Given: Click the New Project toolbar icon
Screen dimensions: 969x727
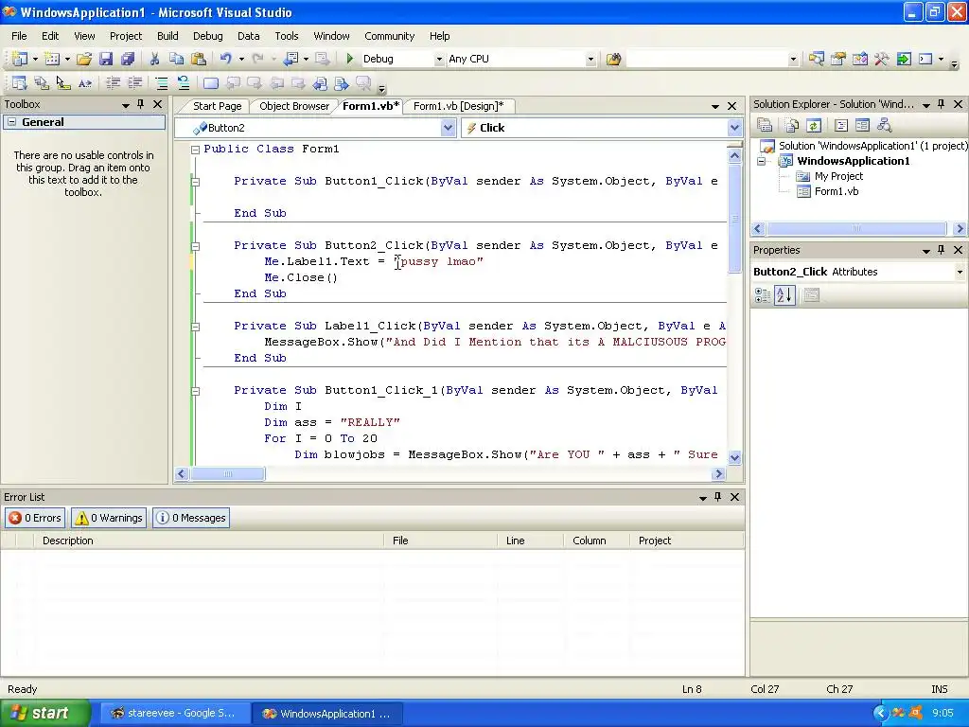Looking at the screenshot, I should [20, 59].
